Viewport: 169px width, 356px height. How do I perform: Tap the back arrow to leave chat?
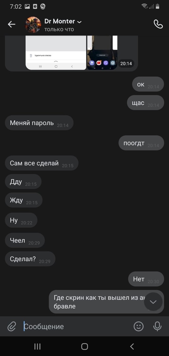[11, 24]
